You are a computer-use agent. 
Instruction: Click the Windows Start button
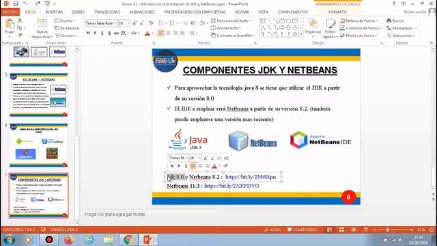coord(9,240)
